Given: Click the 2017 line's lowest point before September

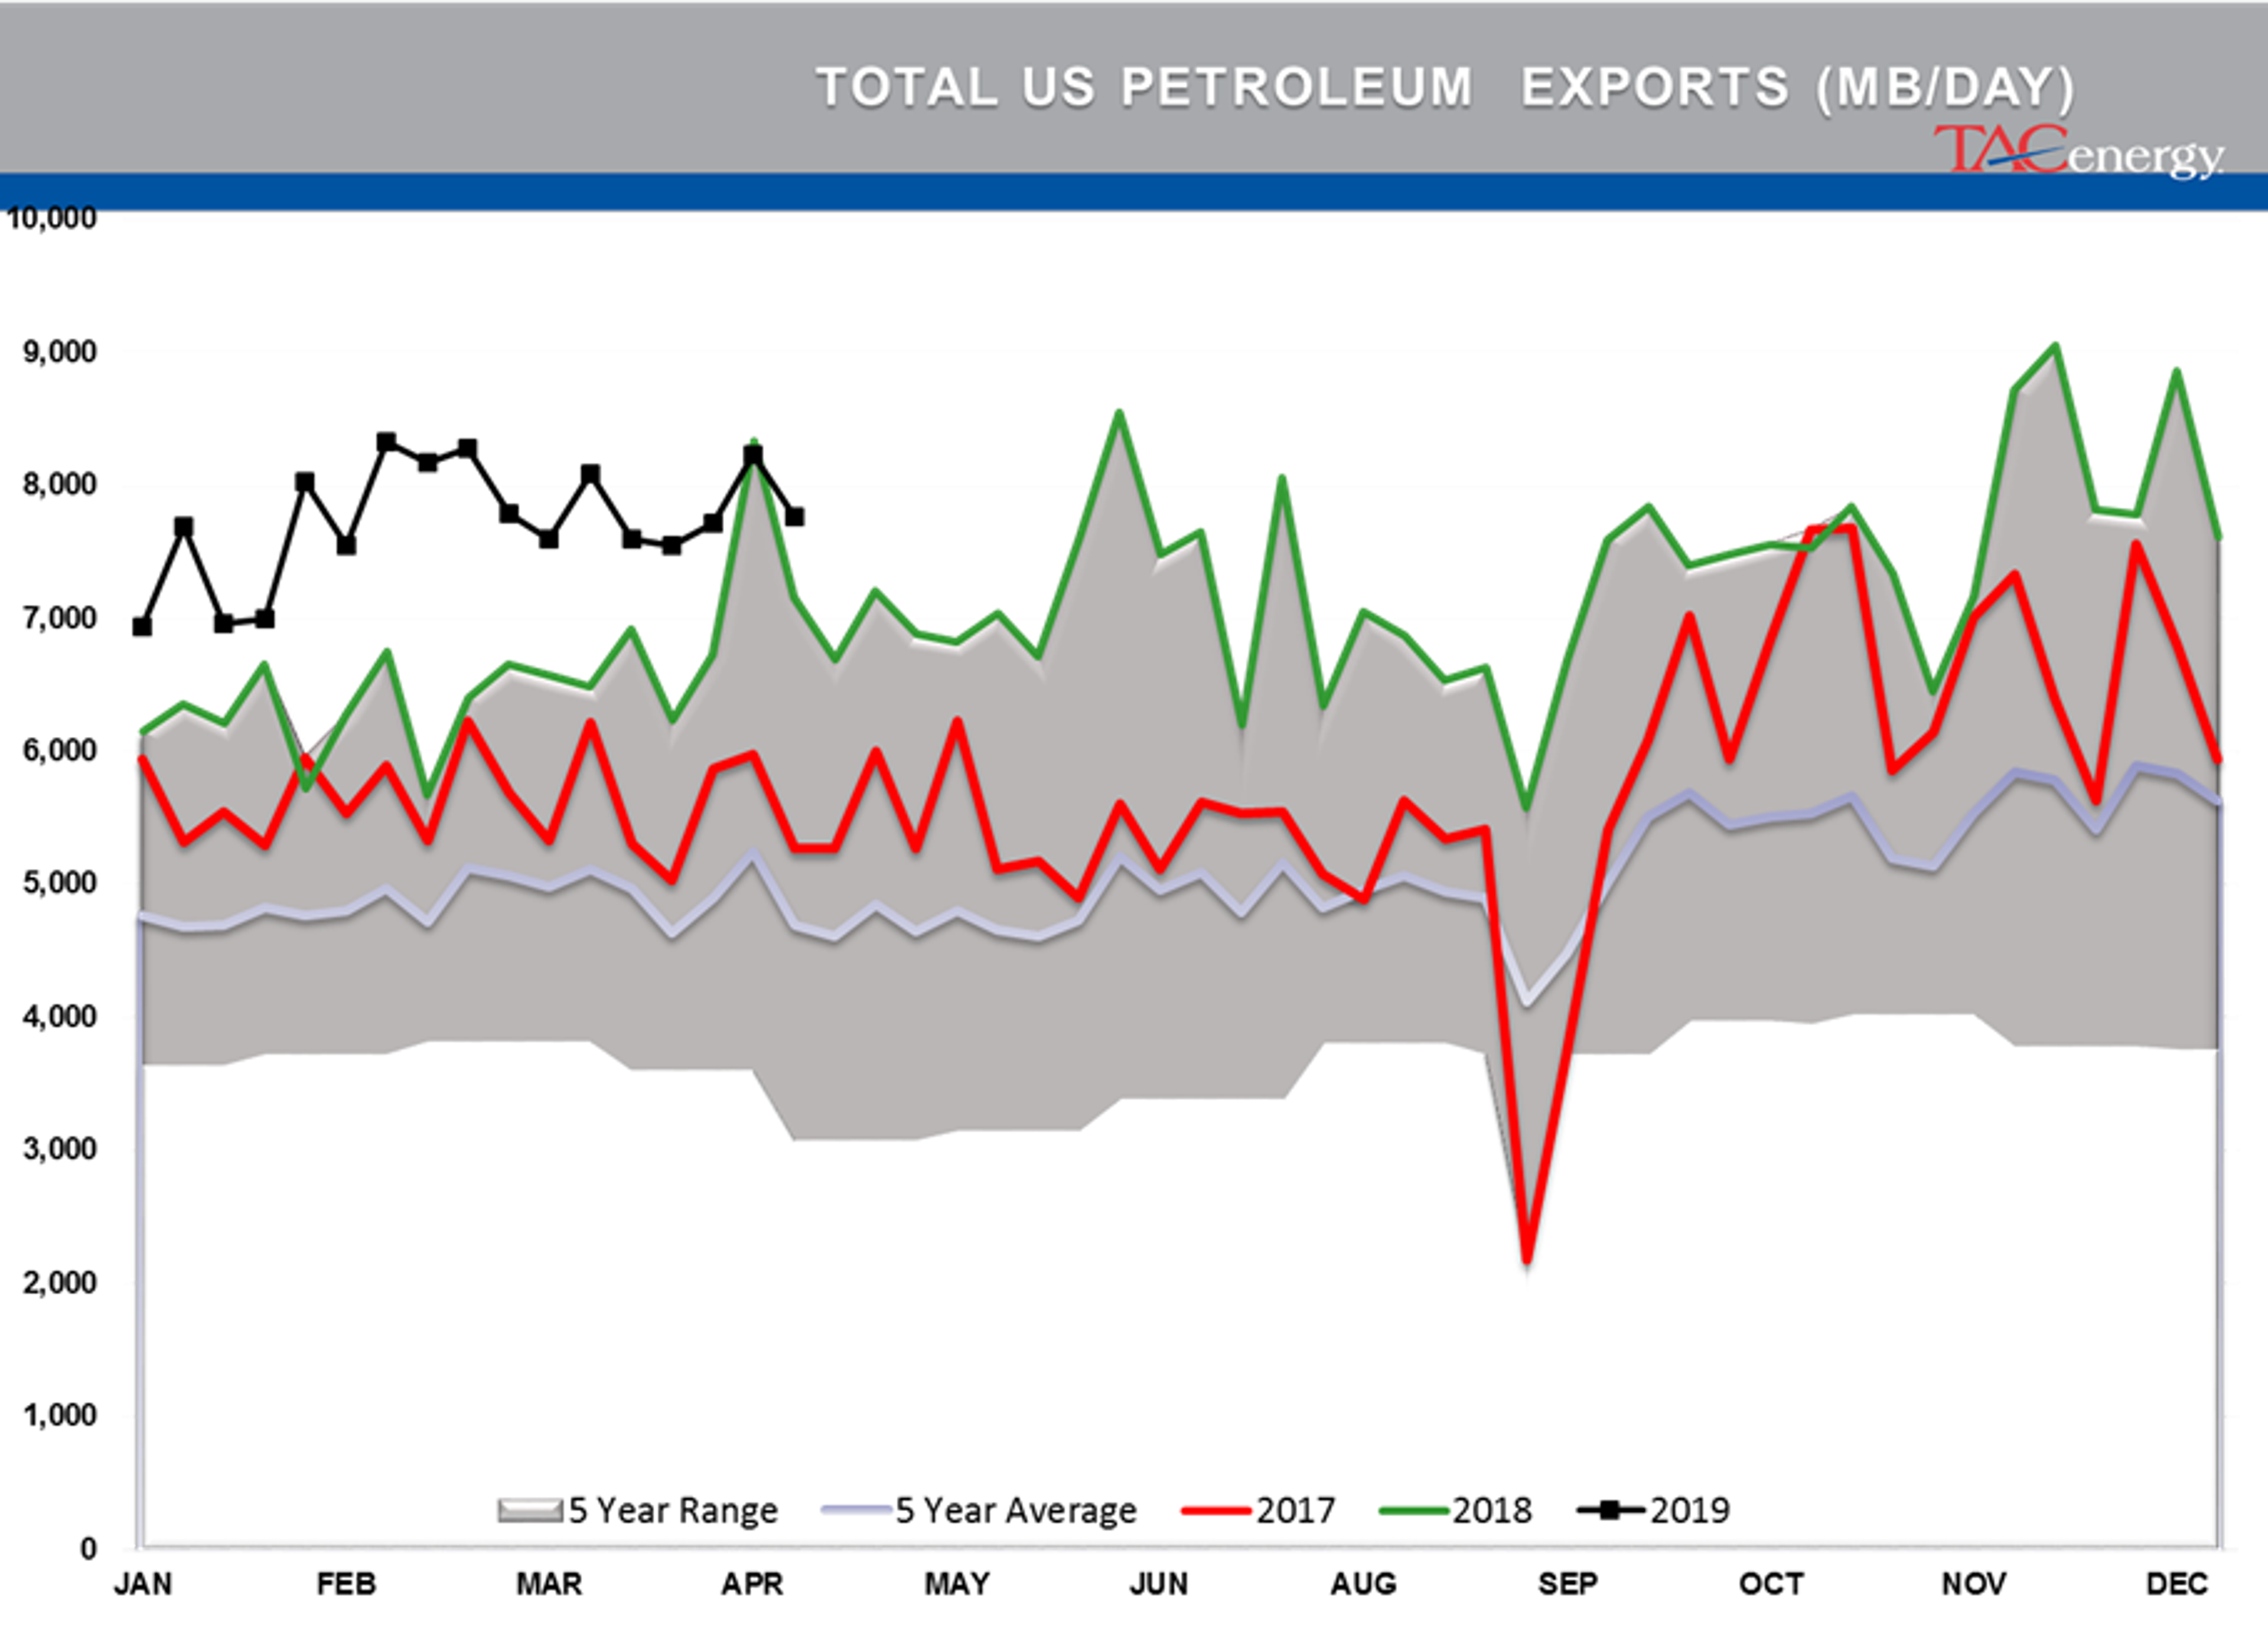Looking at the screenshot, I should coord(1526,1261).
